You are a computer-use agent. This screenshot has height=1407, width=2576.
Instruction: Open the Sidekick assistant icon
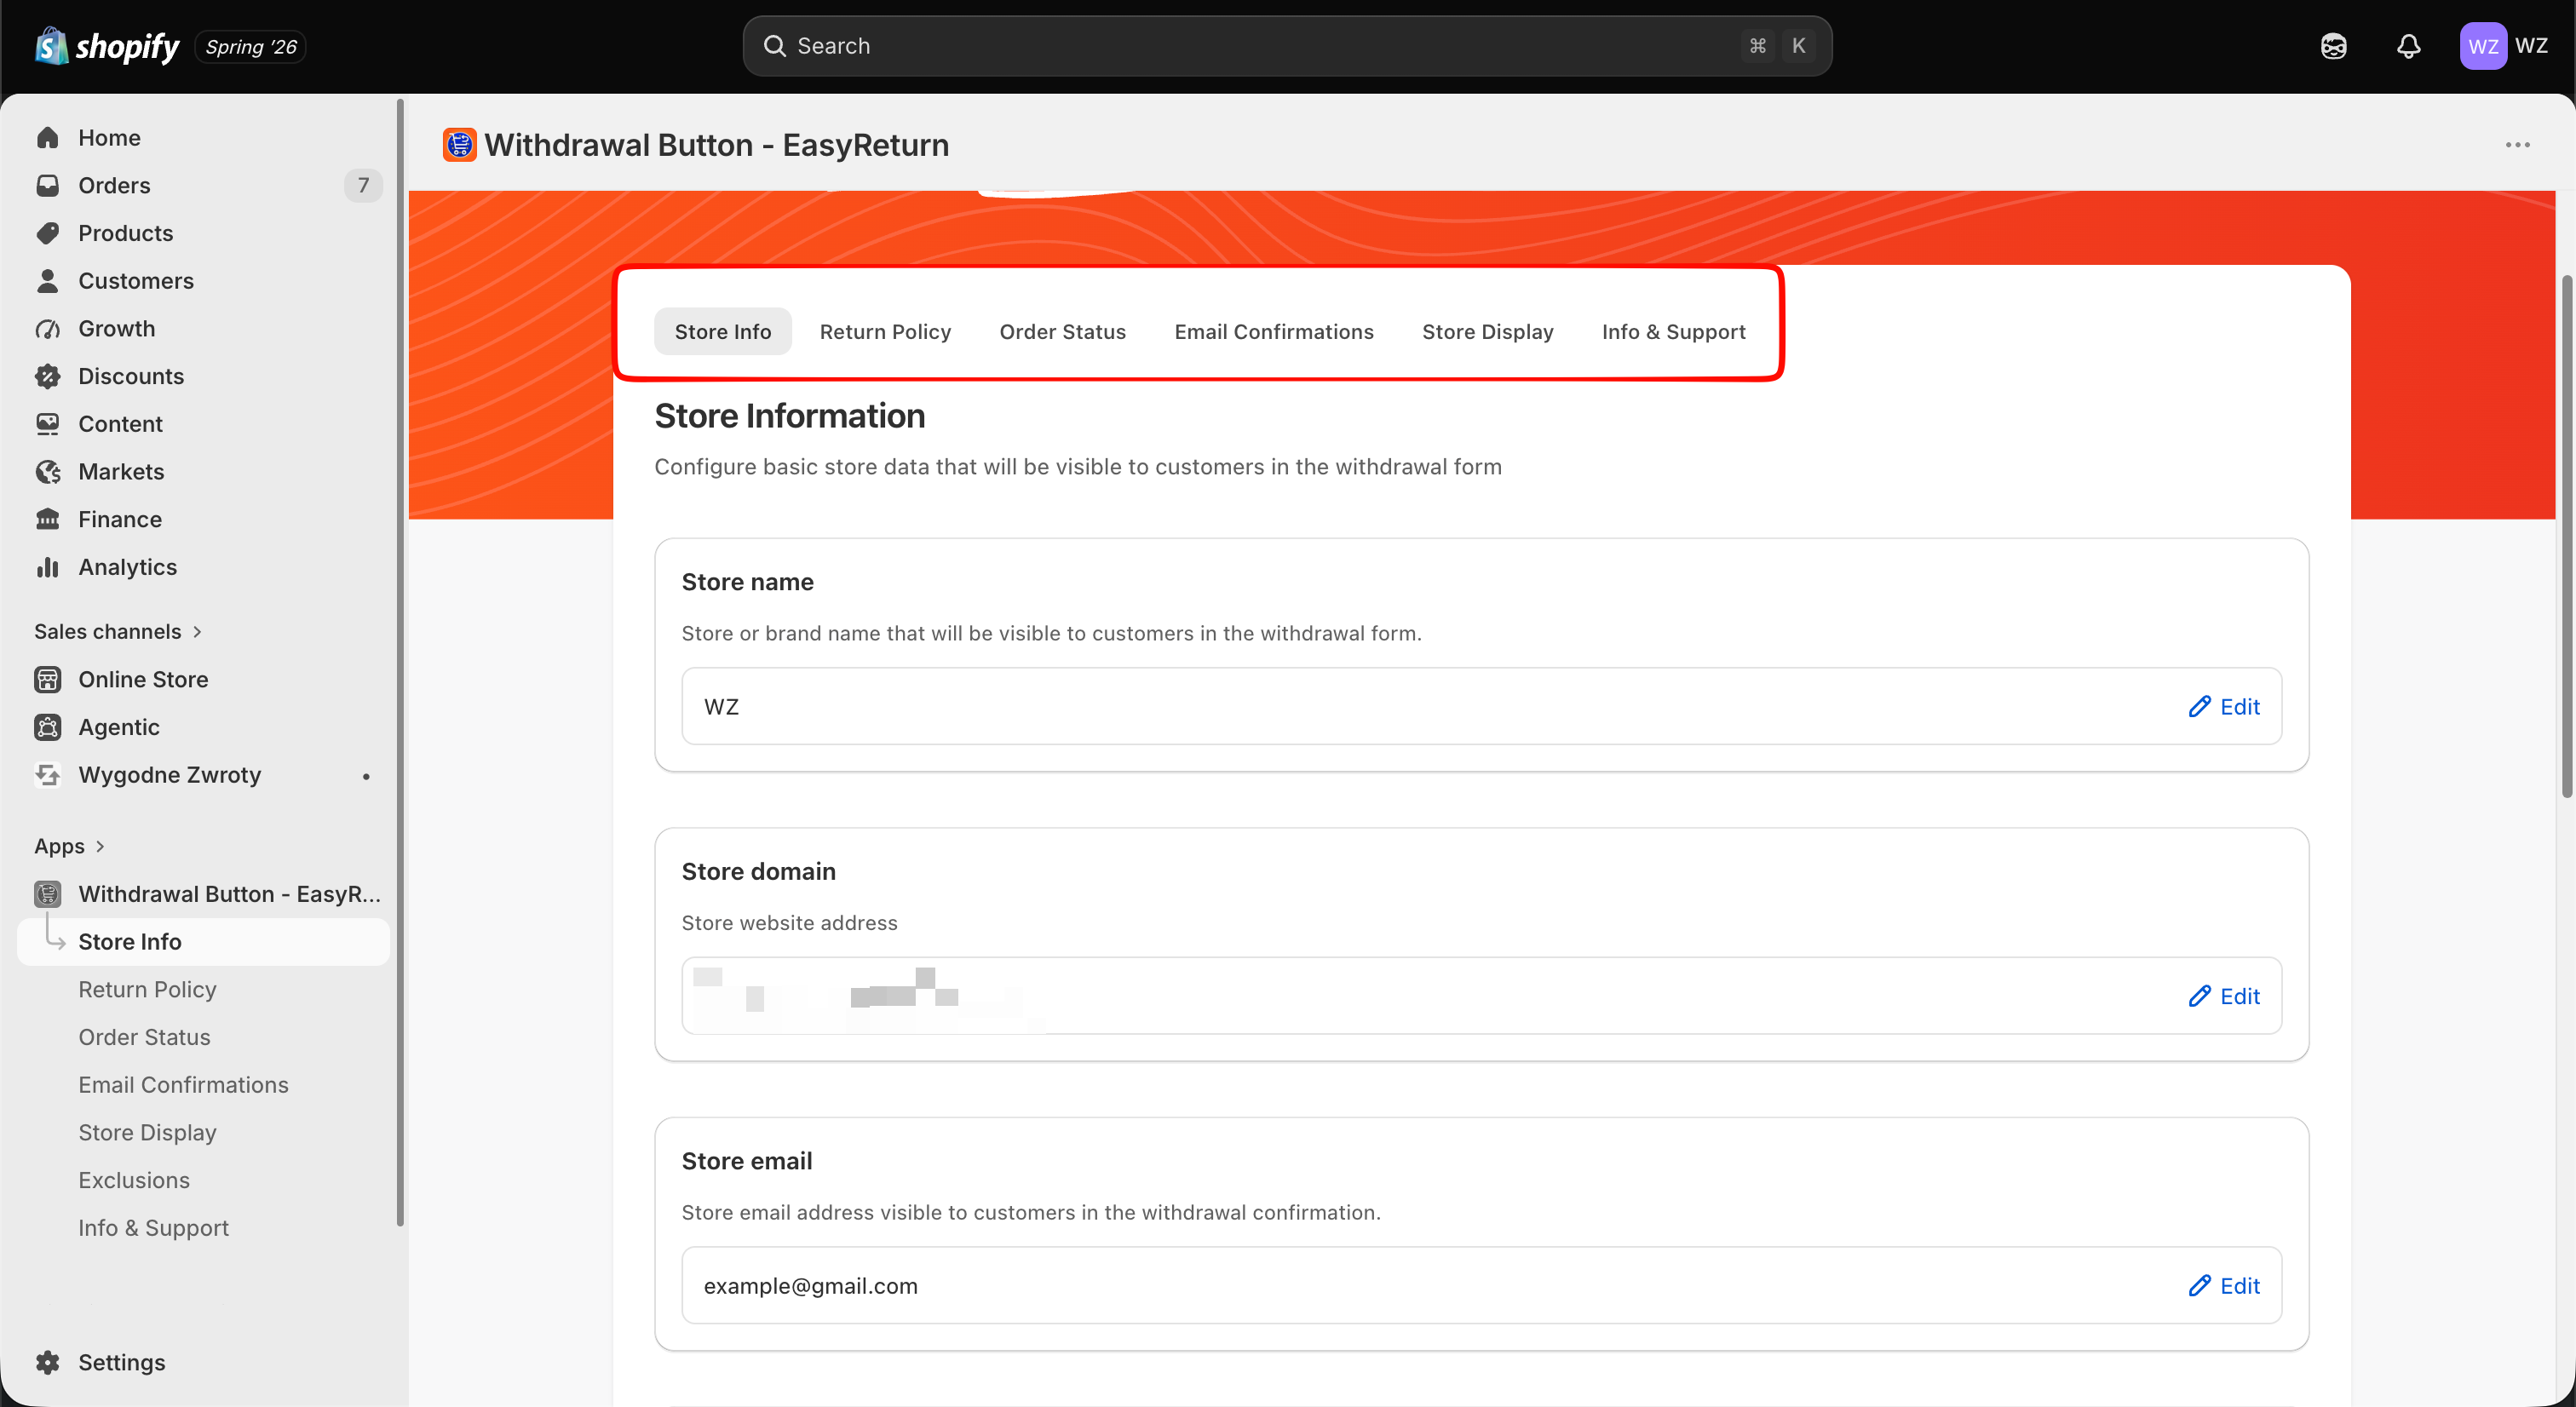click(2334, 46)
